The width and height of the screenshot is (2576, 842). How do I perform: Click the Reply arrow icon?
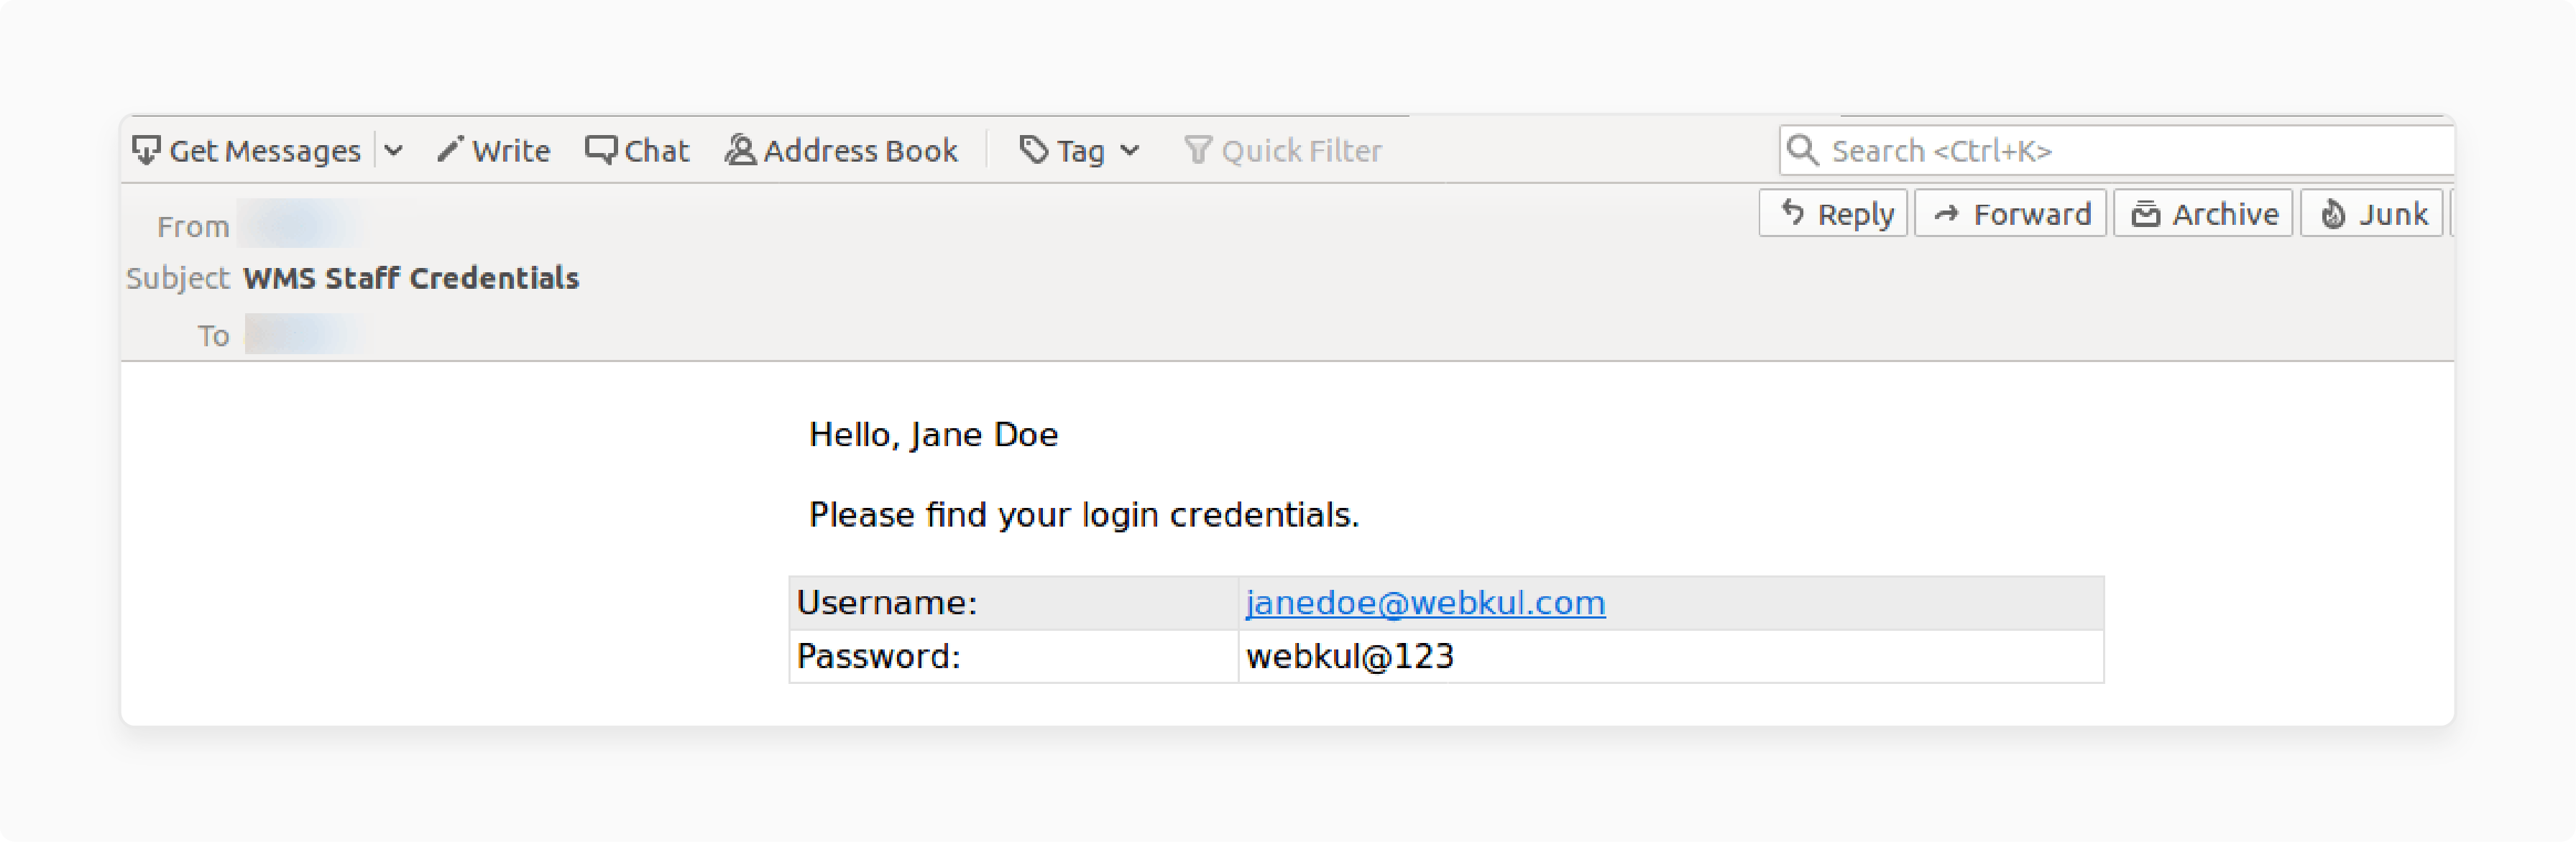[x=1792, y=213]
